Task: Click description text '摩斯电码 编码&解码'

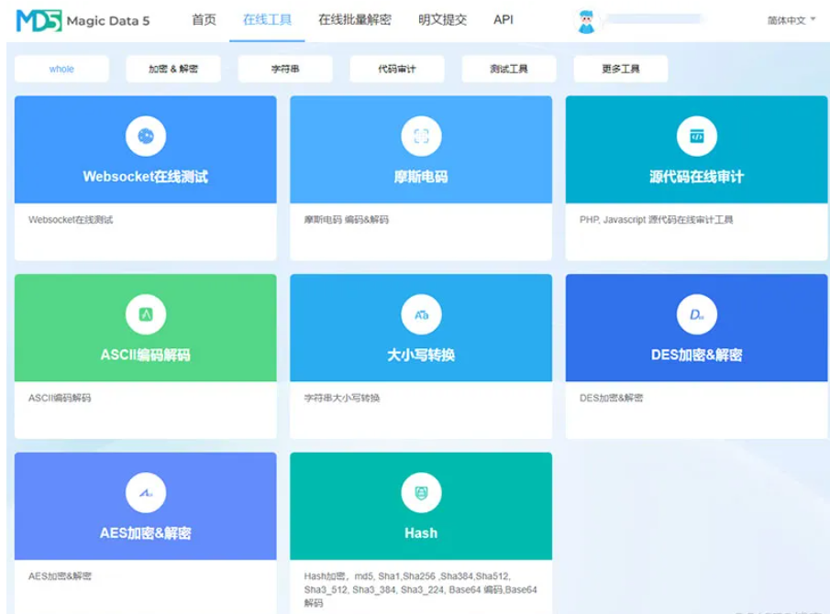Action: coord(346,219)
